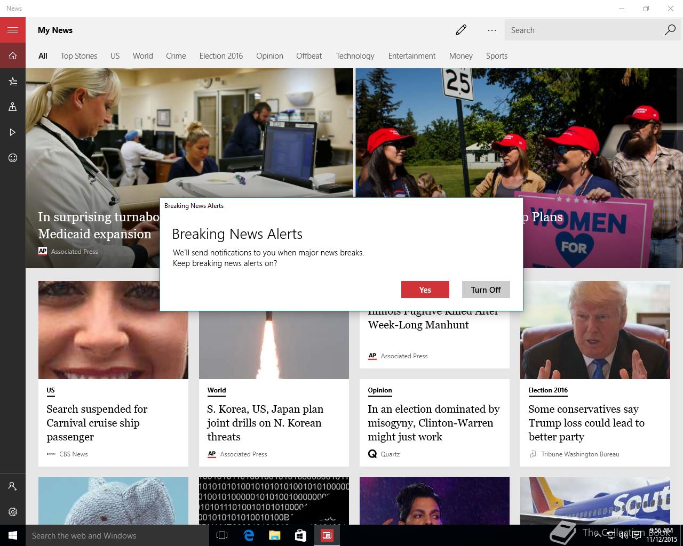Click the pencil edit icon
This screenshot has height=546, width=683.
[x=461, y=30]
